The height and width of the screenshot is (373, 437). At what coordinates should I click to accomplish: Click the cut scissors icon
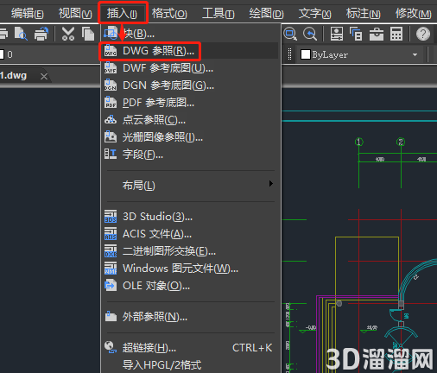tap(68, 34)
